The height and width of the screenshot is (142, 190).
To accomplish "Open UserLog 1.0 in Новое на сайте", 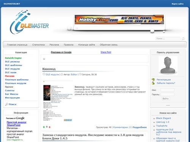I will coord(163,122).
